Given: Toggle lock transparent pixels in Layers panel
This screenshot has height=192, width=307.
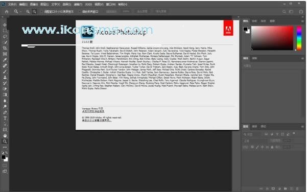Looking at the screenshot, I should click(x=252, y=147).
